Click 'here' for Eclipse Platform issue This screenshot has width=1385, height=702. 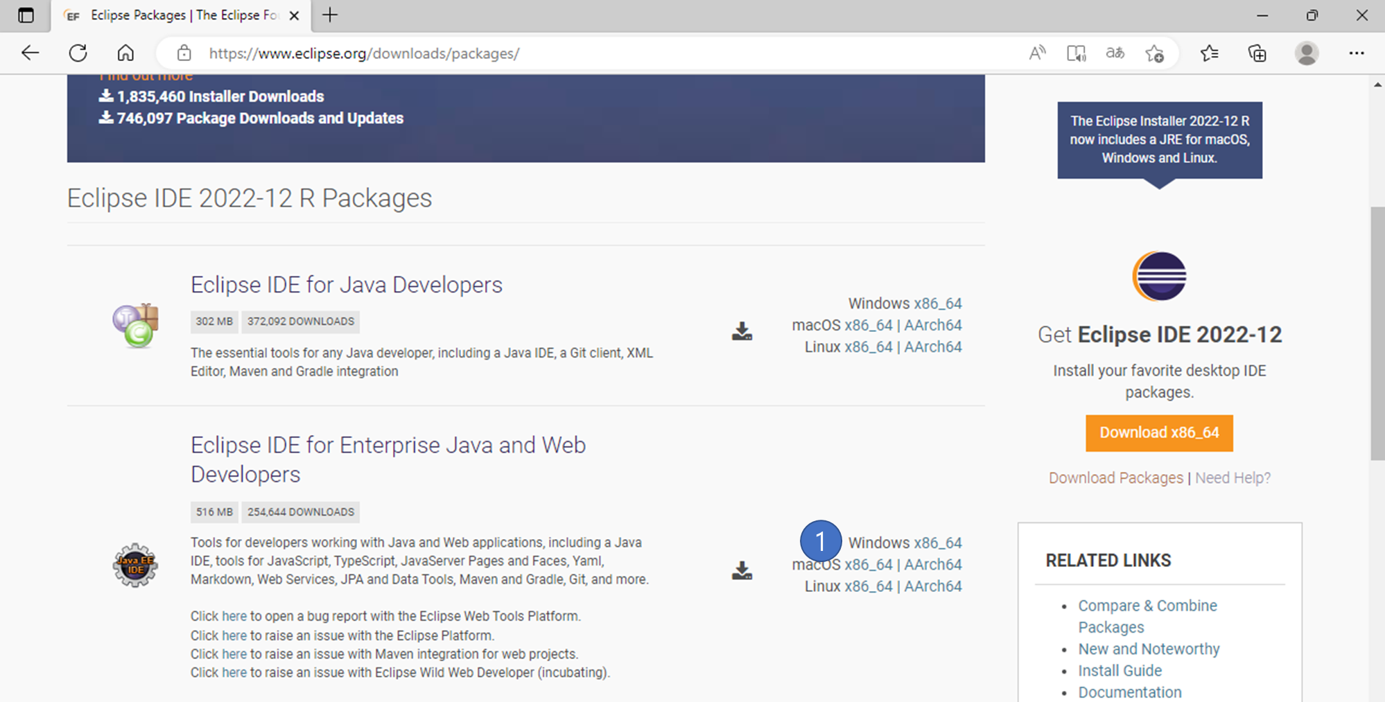pyautogui.click(x=234, y=635)
